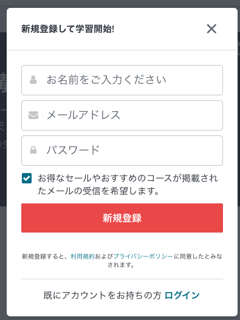The width and height of the screenshot is (240, 320).
Task: Go to ログイン for existing accounts
Action: pyautogui.click(x=182, y=295)
